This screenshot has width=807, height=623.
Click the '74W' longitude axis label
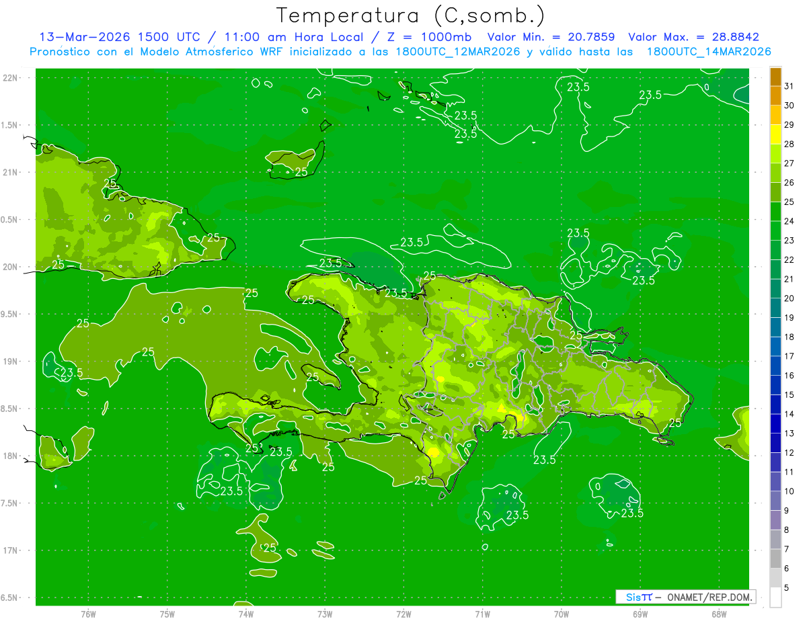pos(246,614)
